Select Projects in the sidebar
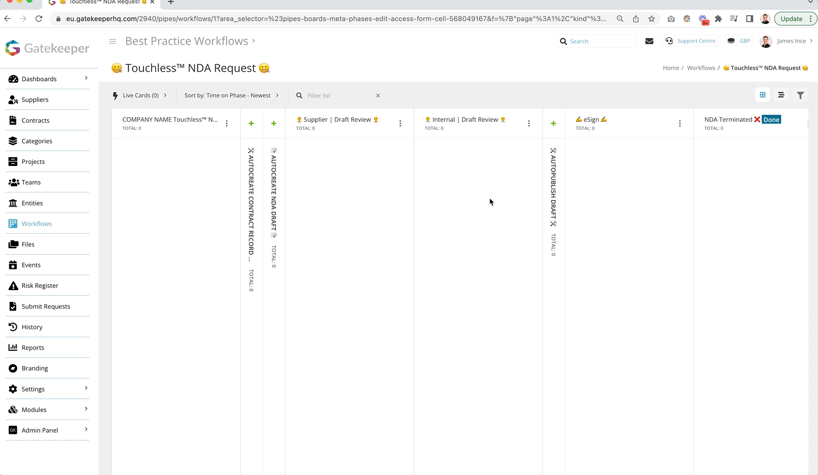The height and width of the screenshot is (475, 818). point(33,161)
